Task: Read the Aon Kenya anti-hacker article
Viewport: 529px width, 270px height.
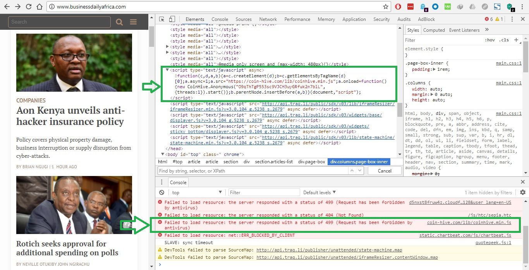Action: click(70, 116)
